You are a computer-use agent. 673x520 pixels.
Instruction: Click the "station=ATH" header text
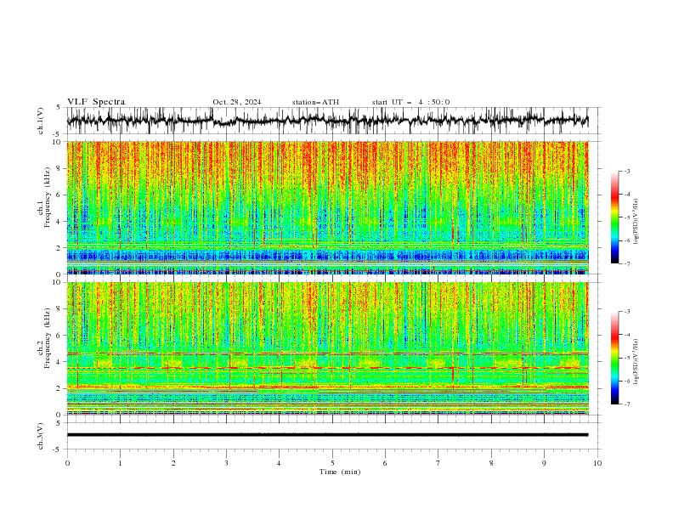tap(315, 102)
